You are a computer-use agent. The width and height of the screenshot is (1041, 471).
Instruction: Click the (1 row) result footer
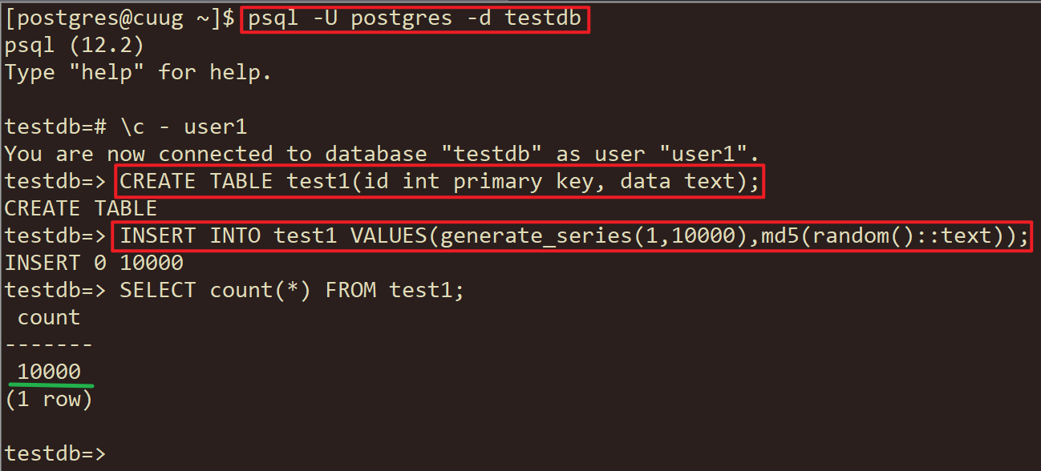point(49,400)
